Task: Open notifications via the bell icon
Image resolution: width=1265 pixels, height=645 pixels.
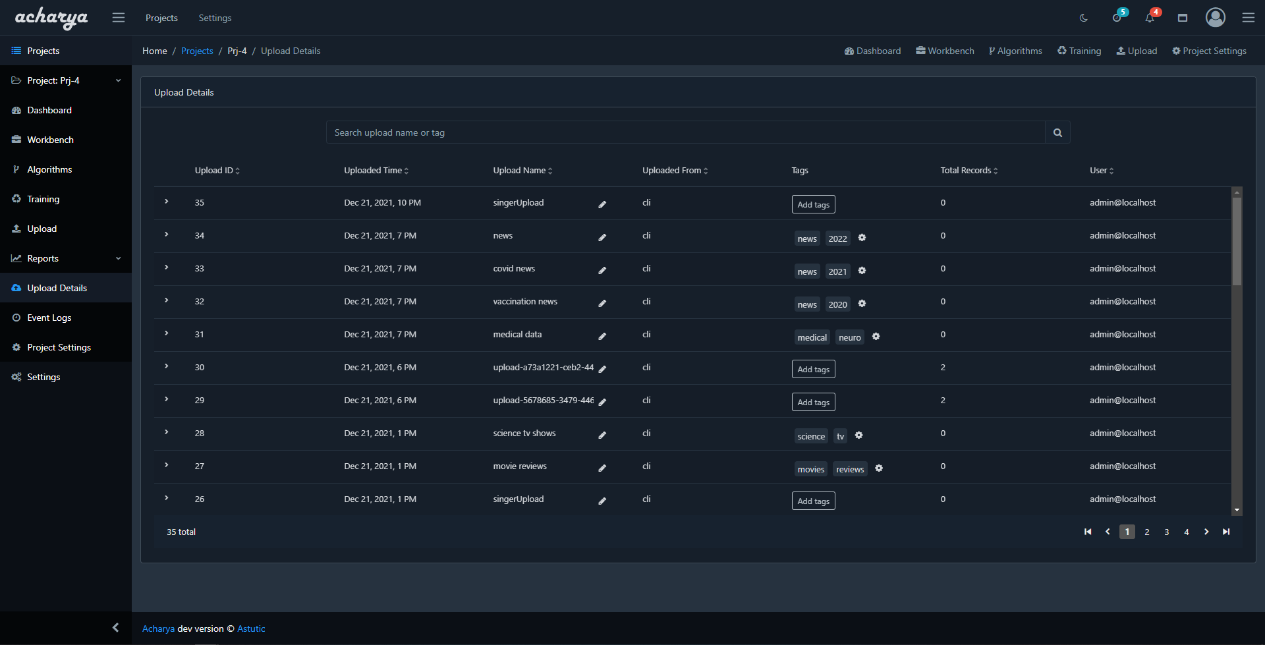Action: tap(1149, 18)
